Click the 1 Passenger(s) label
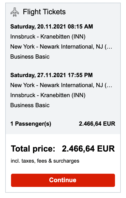 [x=31, y=124]
